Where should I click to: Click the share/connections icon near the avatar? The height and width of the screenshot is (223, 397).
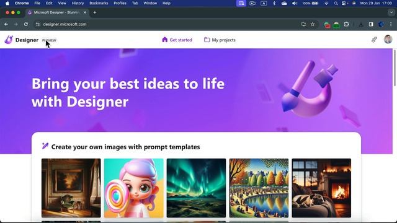[374, 40]
